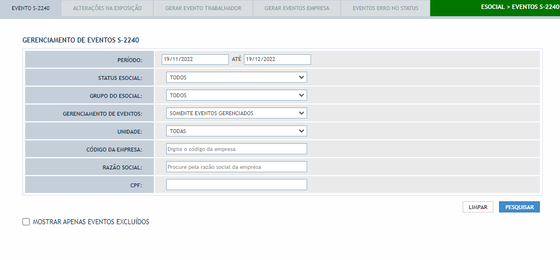This screenshot has height=260, width=560.
Task: Click the CPF input field
Action: [237, 185]
